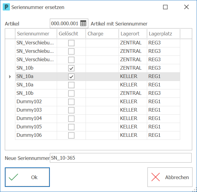Click the Artikel mit Seriennummer label
The height and width of the screenshot is (192, 197).
119,24
